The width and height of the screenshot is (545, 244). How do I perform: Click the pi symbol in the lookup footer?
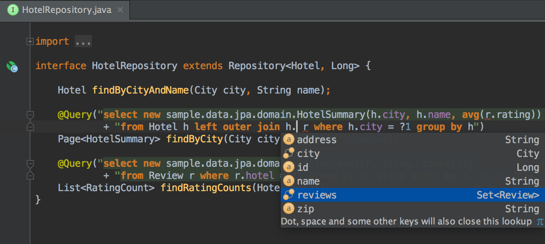coord(540,222)
